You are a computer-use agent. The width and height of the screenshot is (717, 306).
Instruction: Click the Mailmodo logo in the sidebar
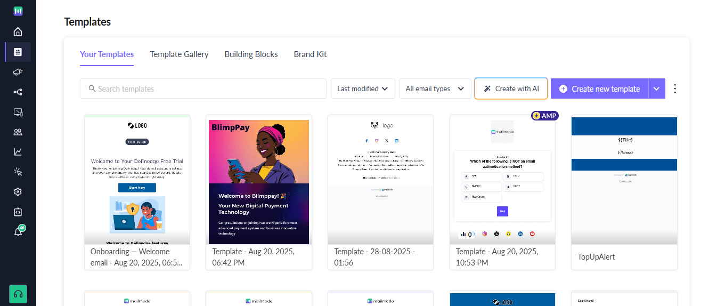pos(18,11)
